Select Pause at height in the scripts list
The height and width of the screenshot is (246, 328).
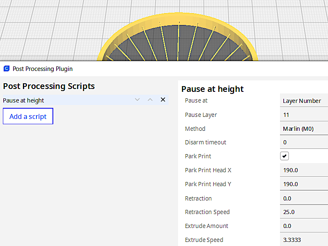click(x=86, y=100)
